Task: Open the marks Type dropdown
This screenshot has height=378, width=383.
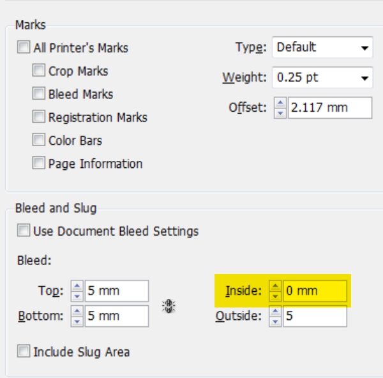Action: [322, 47]
